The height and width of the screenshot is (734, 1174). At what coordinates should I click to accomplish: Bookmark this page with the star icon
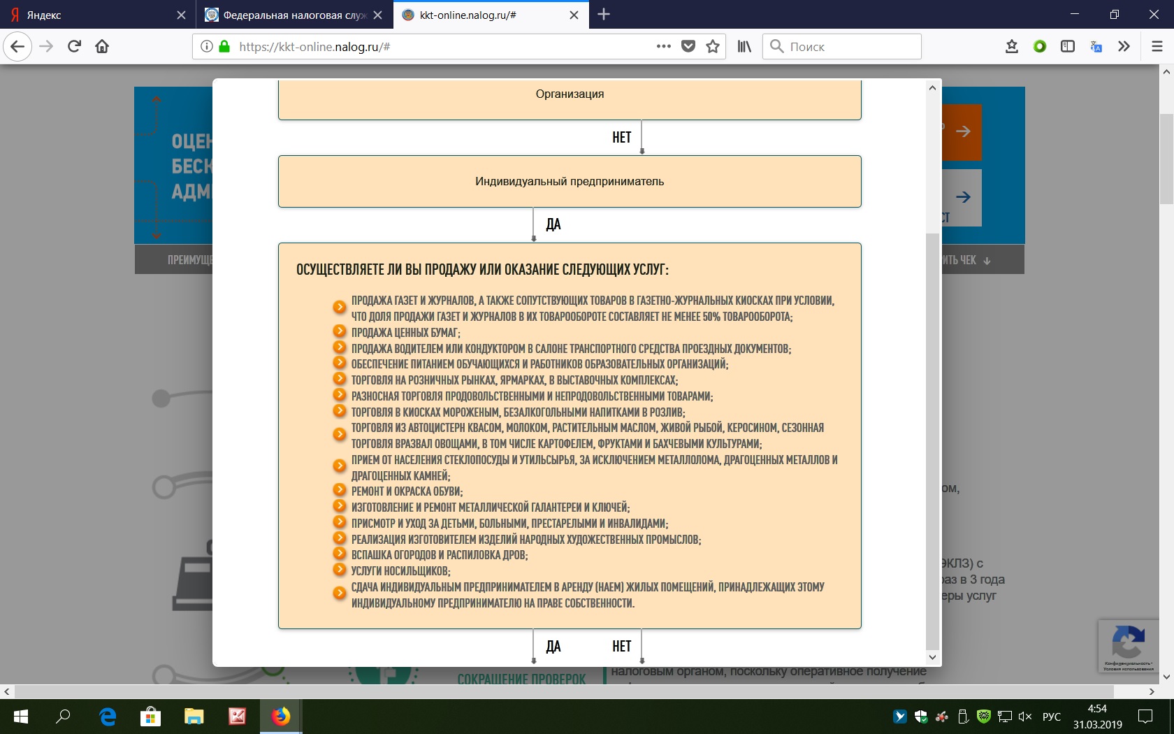(x=713, y=47)
